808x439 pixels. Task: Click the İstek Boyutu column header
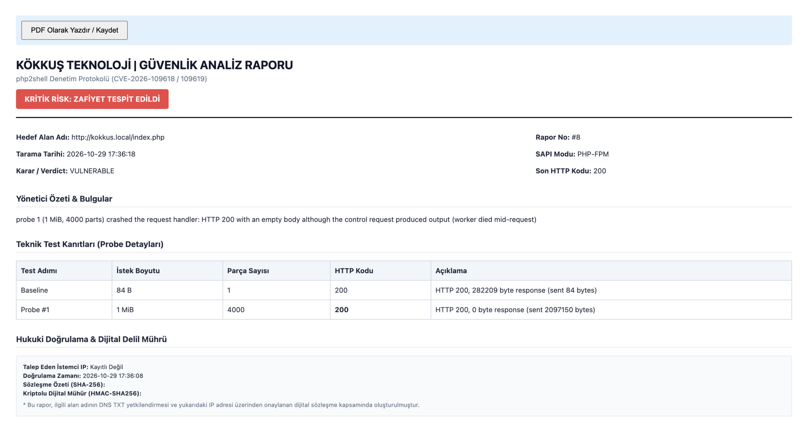click(x=138, y=271)
